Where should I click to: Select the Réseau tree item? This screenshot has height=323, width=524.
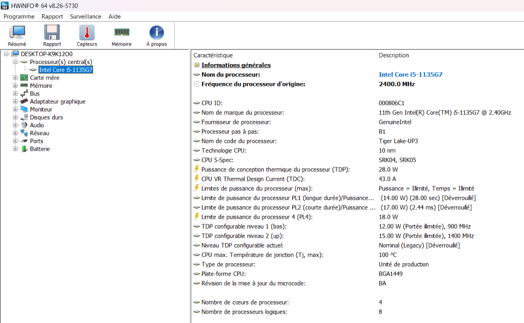tap(39, 133)
